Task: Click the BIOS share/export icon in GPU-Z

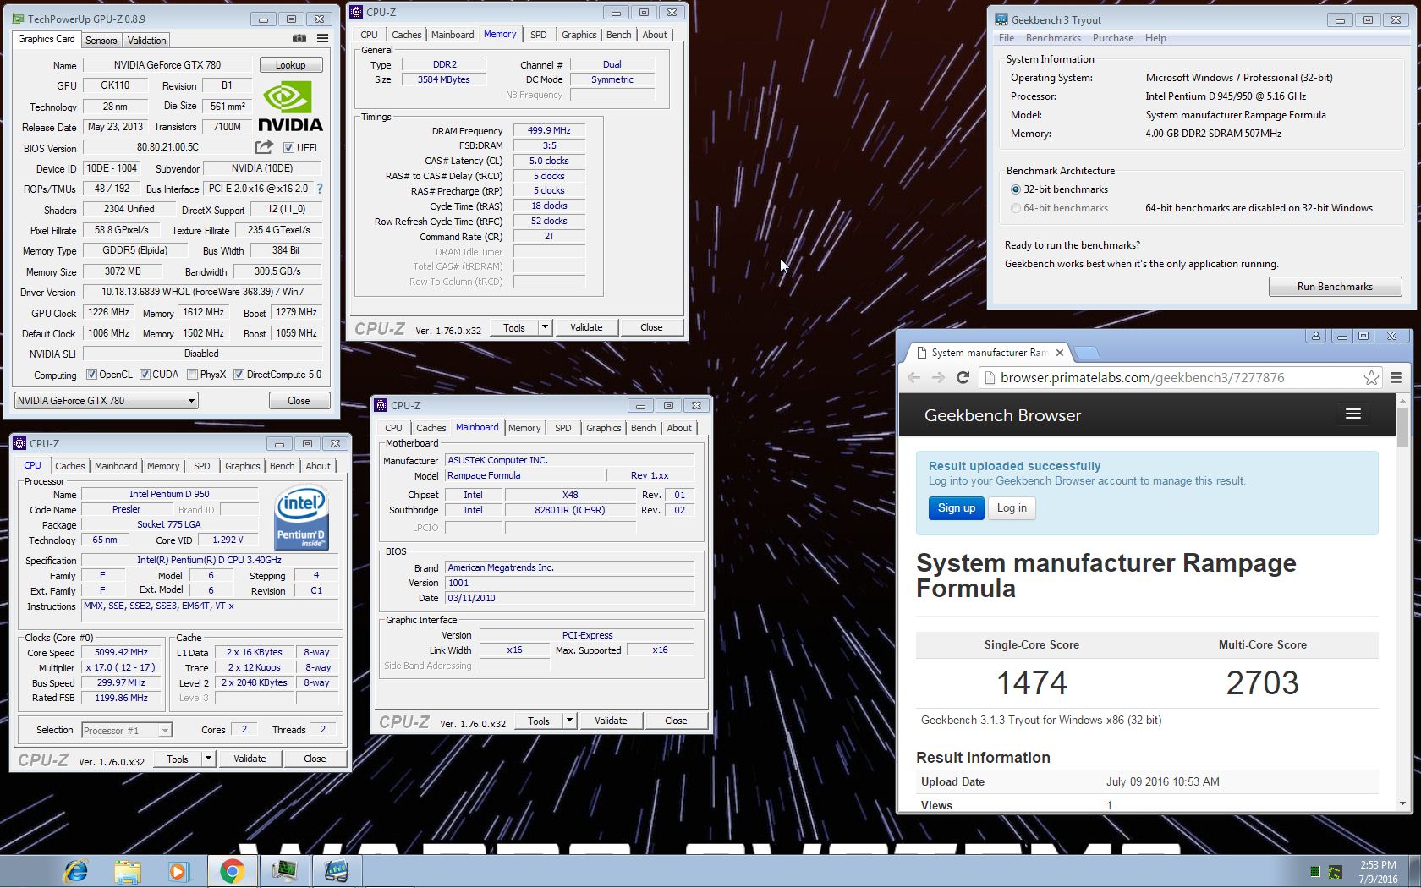Action: (265, 147)
